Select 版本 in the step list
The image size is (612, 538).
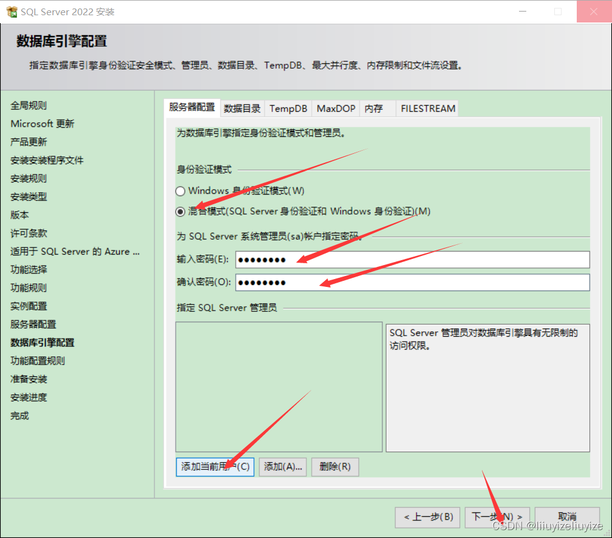click(x=19, y=215)
